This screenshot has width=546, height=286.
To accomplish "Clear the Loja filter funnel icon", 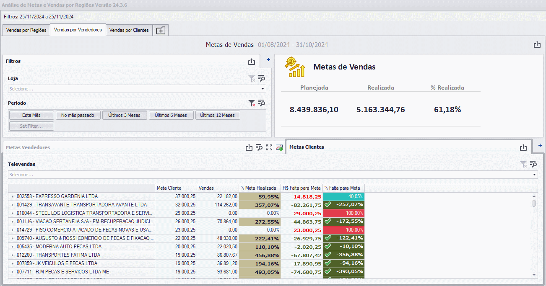I will [252, 78].
